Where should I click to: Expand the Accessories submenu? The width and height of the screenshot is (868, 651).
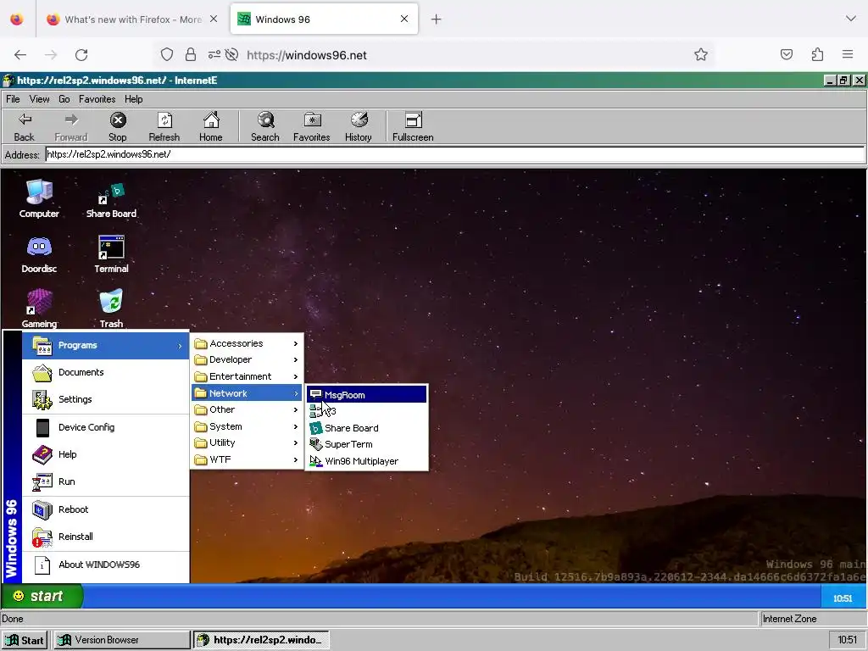click(247, 344)
